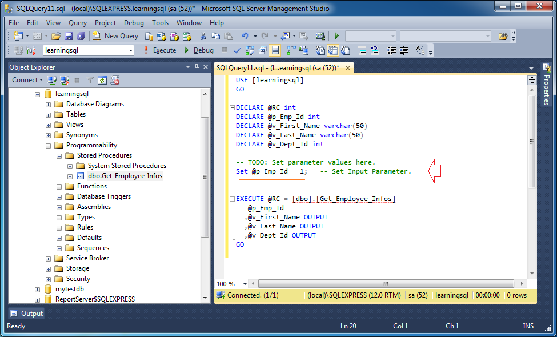Click the Analysis Services XMLA Query icon
Viewport: 557px width, 337px height.
coord(187,36)
